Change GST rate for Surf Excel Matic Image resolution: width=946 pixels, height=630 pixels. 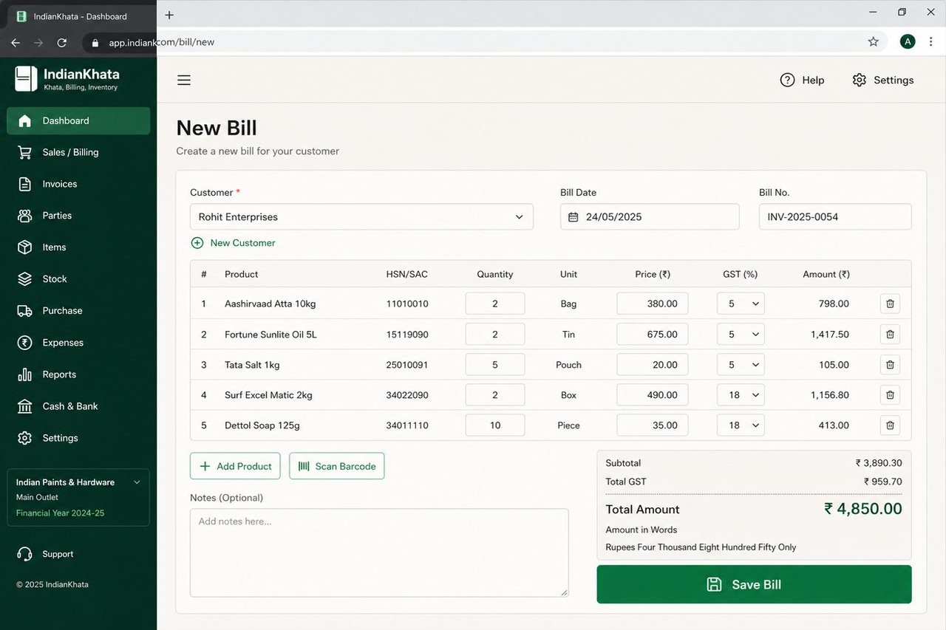(741, 395)
